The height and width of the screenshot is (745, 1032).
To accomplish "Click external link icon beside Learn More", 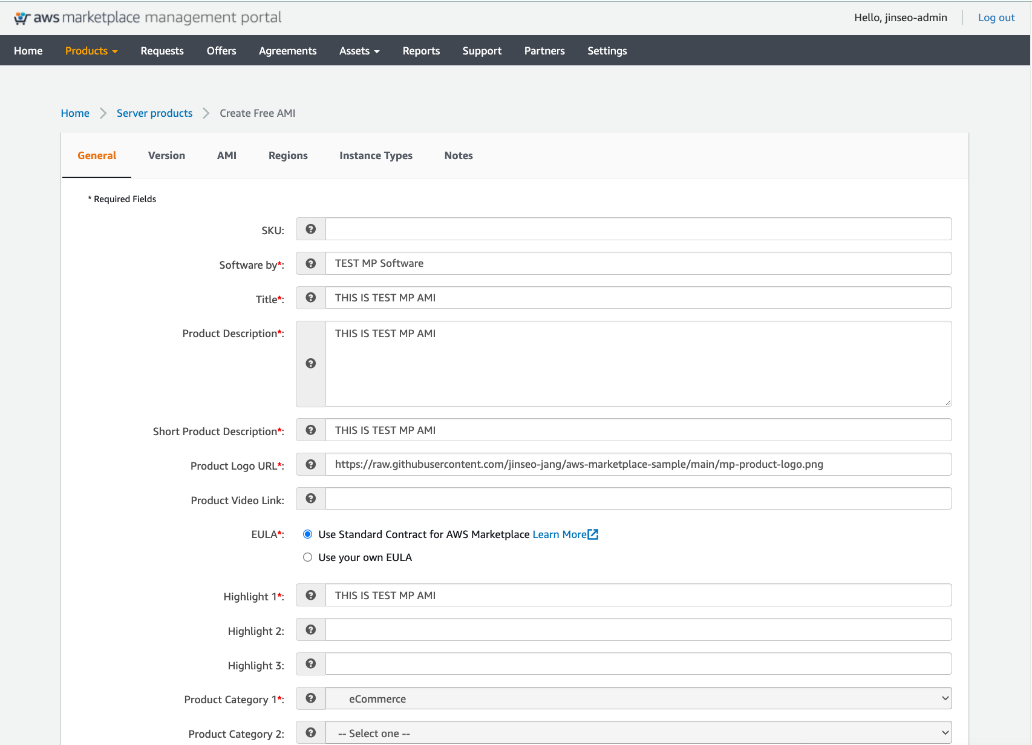I will pyautogui.click(x=593, y=534).
